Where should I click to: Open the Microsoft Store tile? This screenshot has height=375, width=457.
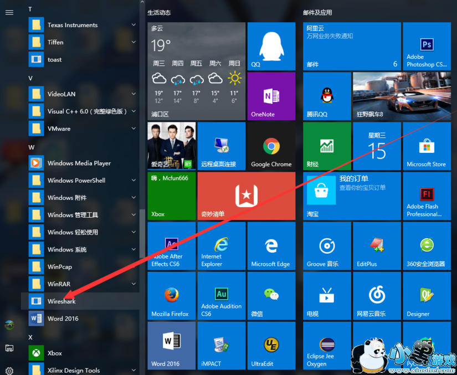point(426,146)
